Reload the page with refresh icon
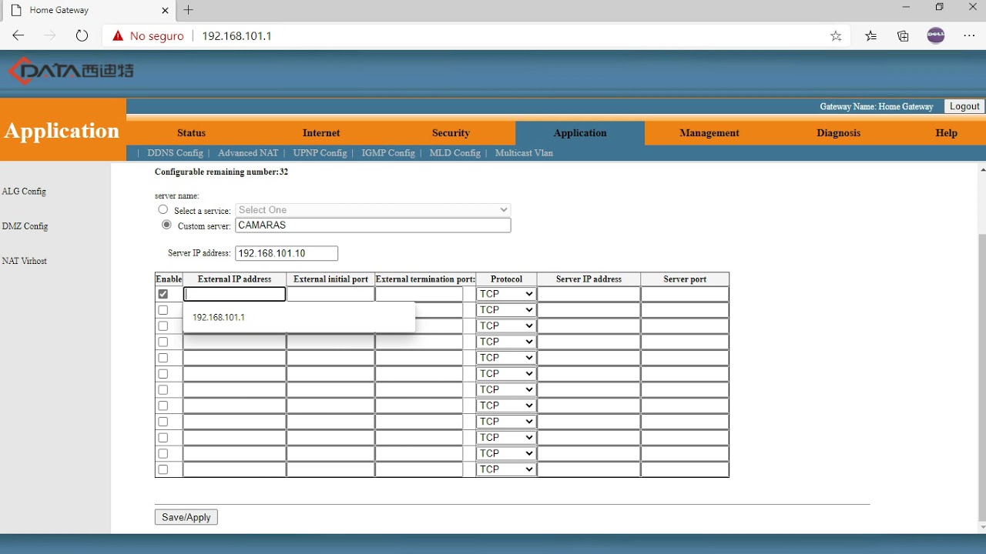986x554 pixels. pyautogui.click(x=82, y=35)
